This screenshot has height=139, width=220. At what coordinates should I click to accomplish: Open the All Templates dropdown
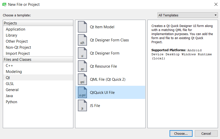(187, 15)
